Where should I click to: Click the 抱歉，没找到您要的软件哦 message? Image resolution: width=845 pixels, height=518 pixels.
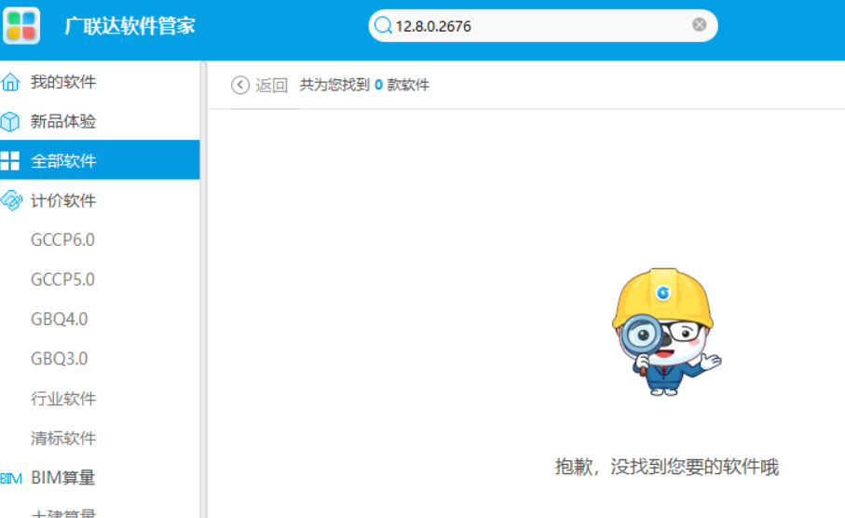[667, 466]
